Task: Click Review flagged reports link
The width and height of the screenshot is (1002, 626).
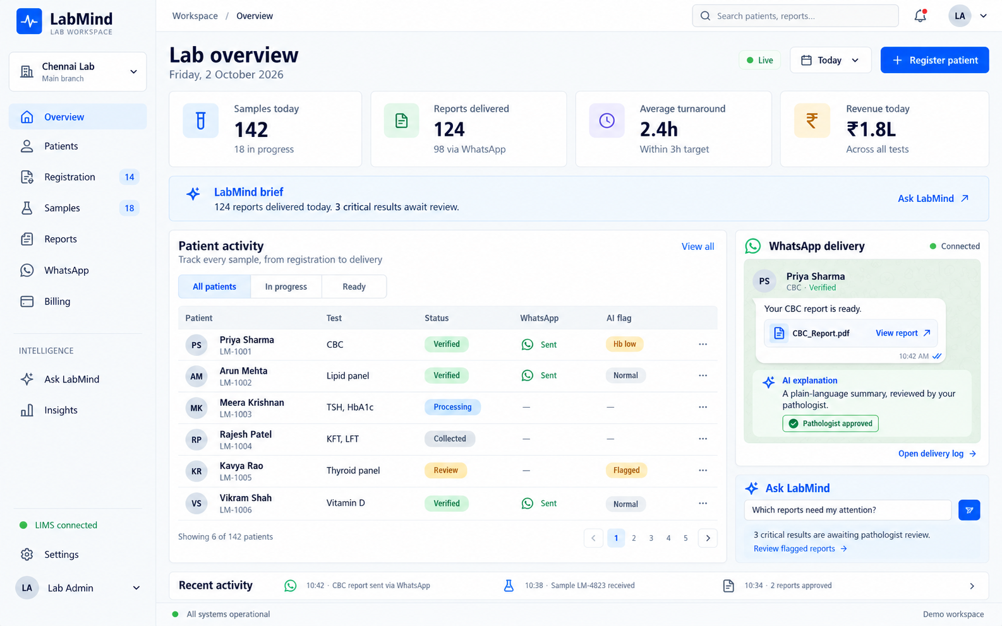Action: pyautogui.click(x=800, y=549)
